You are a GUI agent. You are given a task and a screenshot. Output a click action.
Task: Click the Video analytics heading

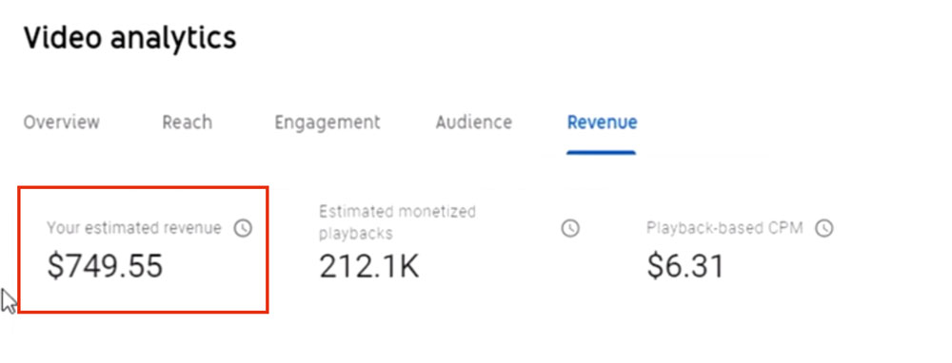(x=129, y=38)
